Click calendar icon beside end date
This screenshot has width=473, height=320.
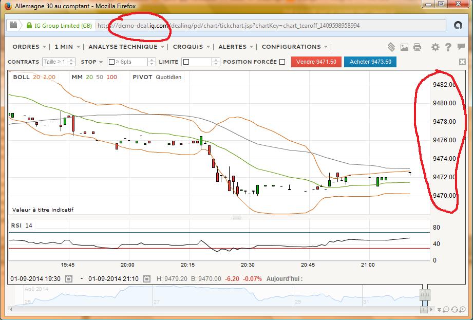click(x=146, y=279)
